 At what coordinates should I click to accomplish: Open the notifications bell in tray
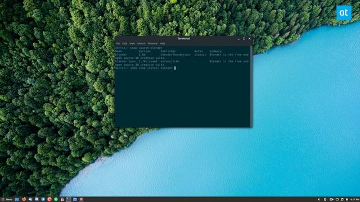click(346, 200)
